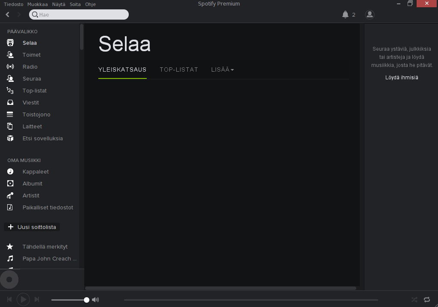Expand the Lisää dropdown tab
The height and width of the screenshot is (307, 438).
point(222,70)
